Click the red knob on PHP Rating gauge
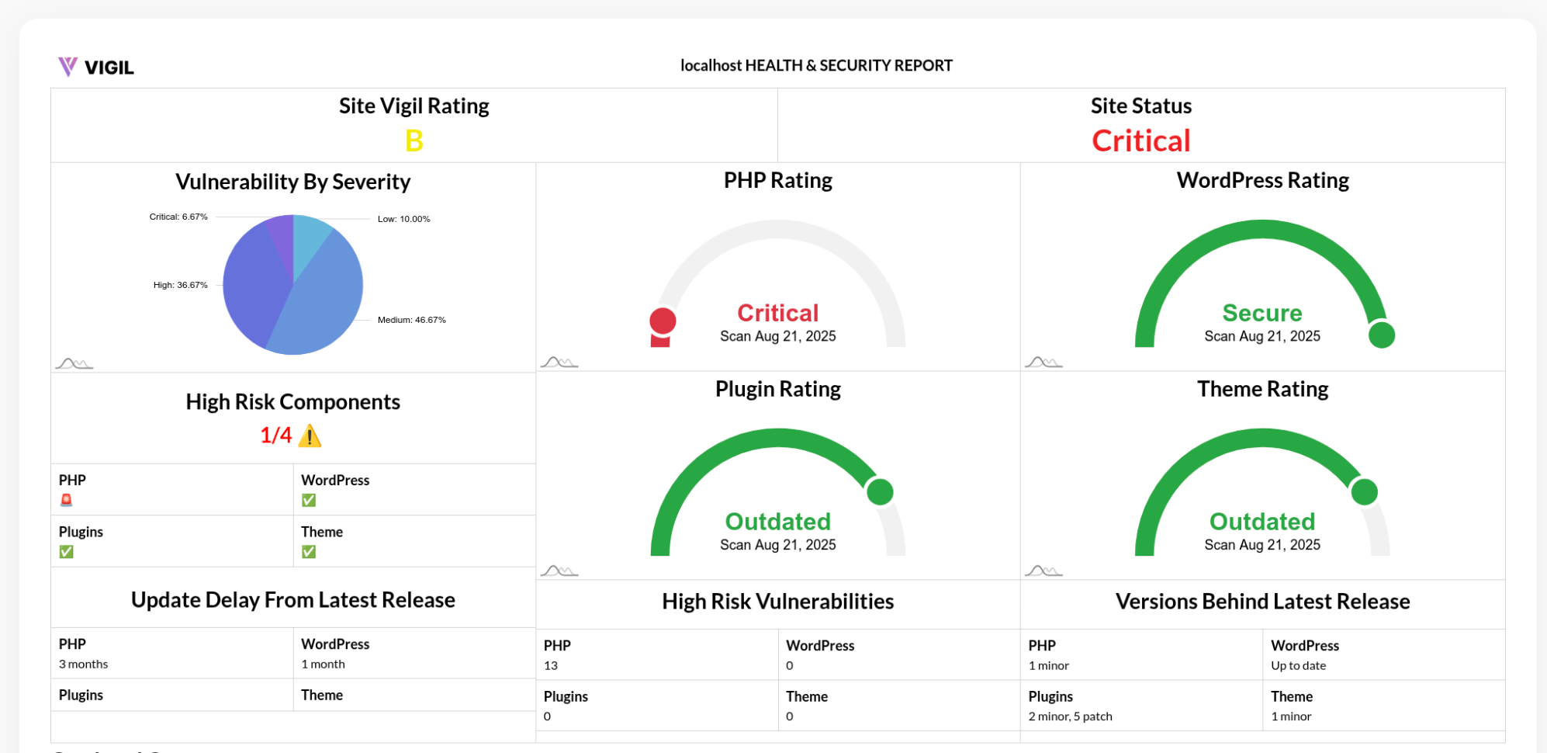This screenshot has width=1547, height=753. click(663, 321)
